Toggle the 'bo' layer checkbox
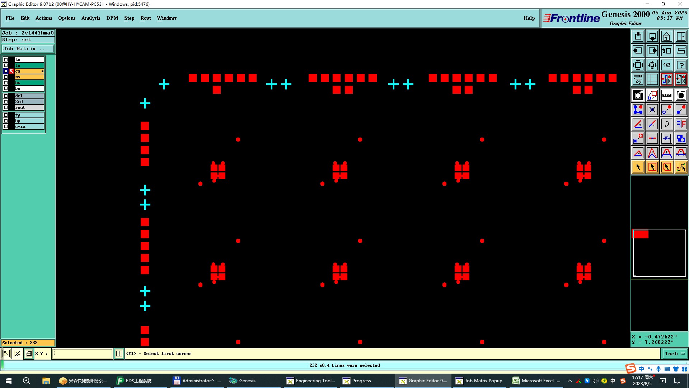 click(6, 88)
